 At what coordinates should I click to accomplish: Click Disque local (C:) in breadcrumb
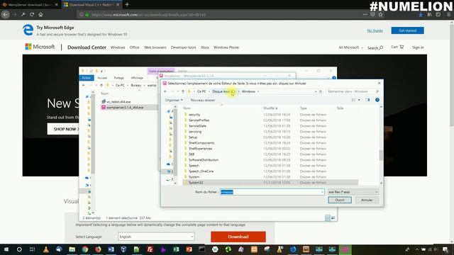tap(224, 91)
